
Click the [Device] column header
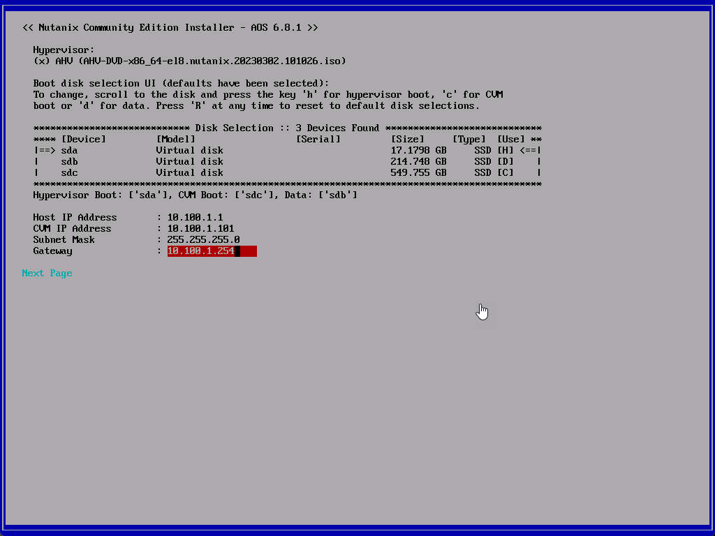coord(83,139)
